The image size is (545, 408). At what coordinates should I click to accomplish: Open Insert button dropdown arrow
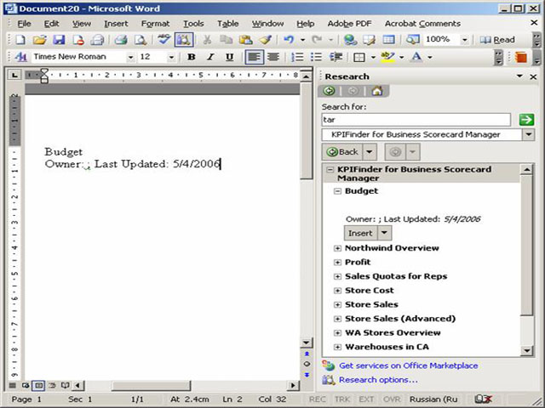(x=384, y=233)
